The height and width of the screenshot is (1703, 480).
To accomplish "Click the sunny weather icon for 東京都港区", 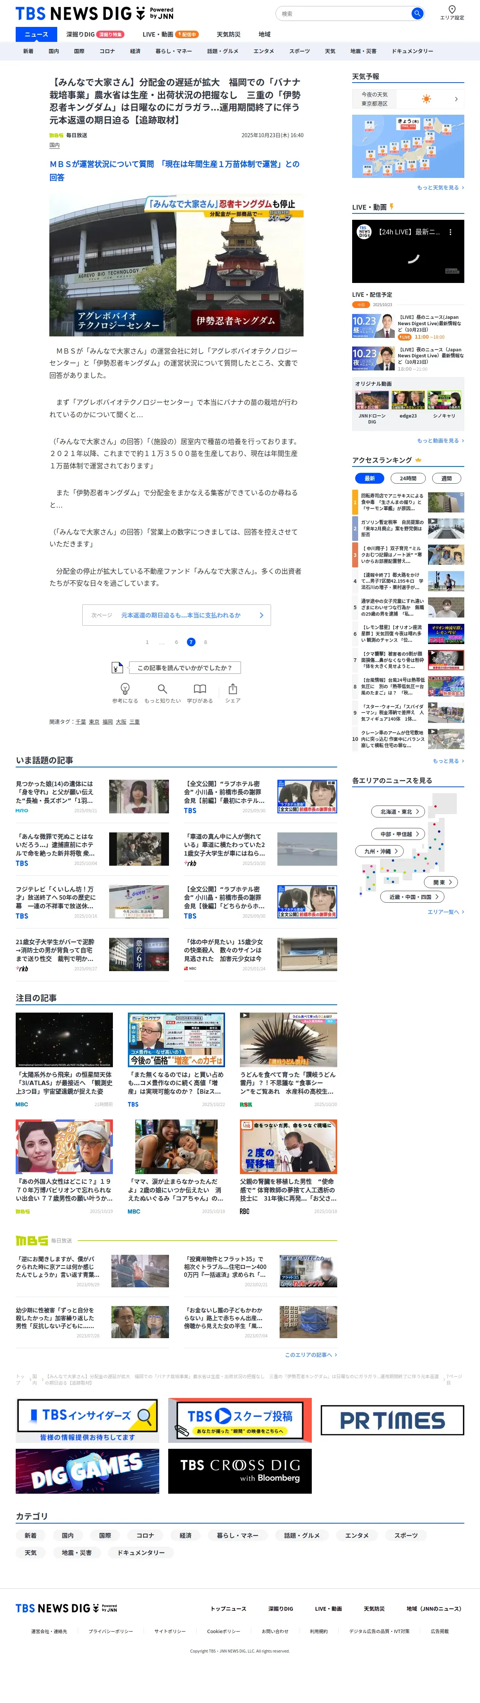I will (427, 99).
